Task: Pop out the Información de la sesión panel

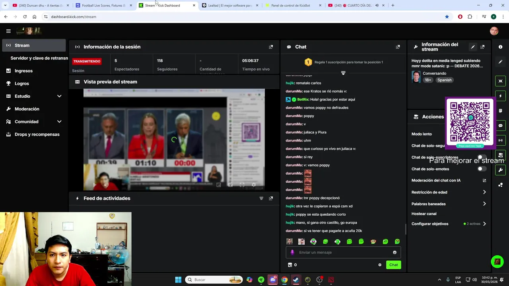Action: tap(271, 47)
